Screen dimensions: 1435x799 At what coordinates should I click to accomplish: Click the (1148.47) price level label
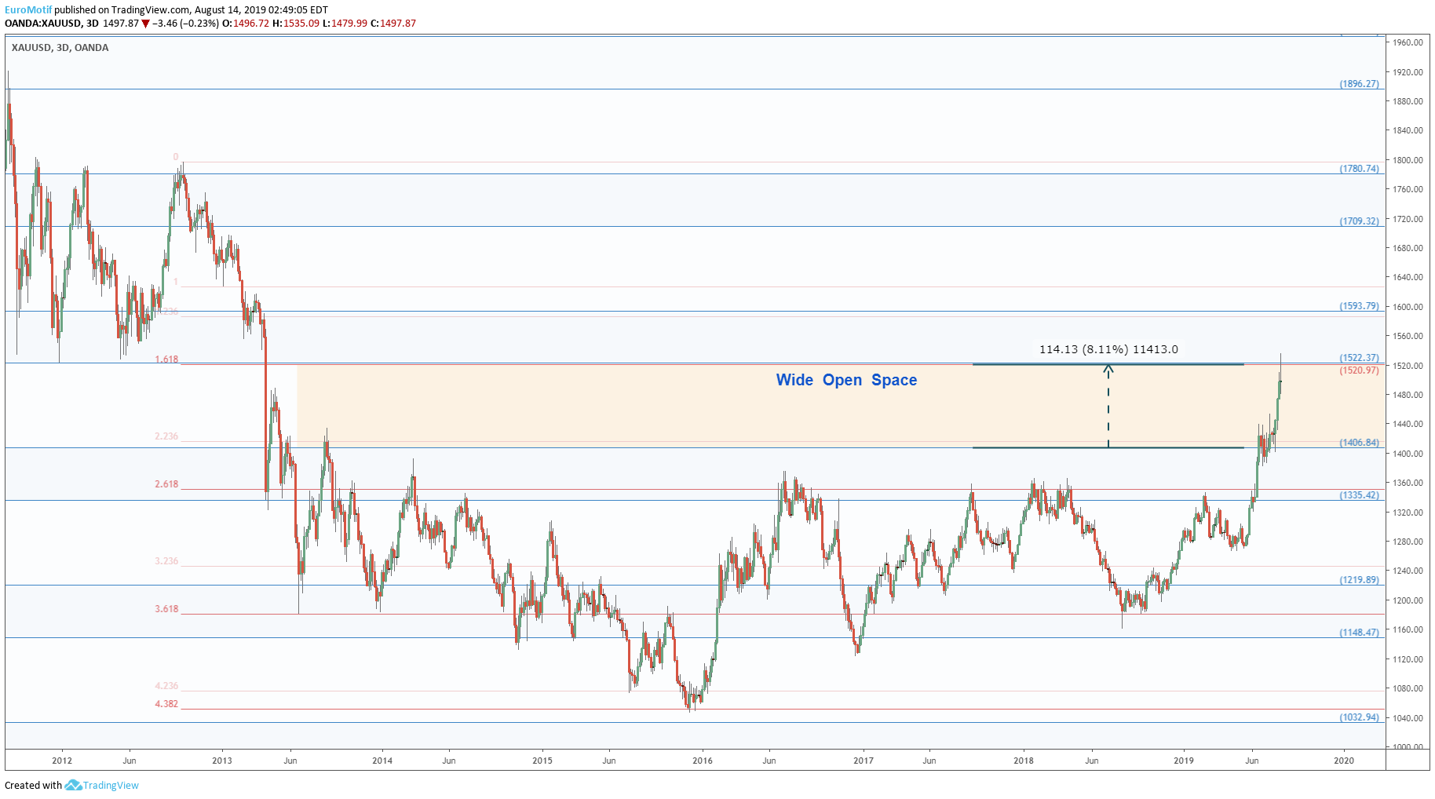[x=1359, y=633]
